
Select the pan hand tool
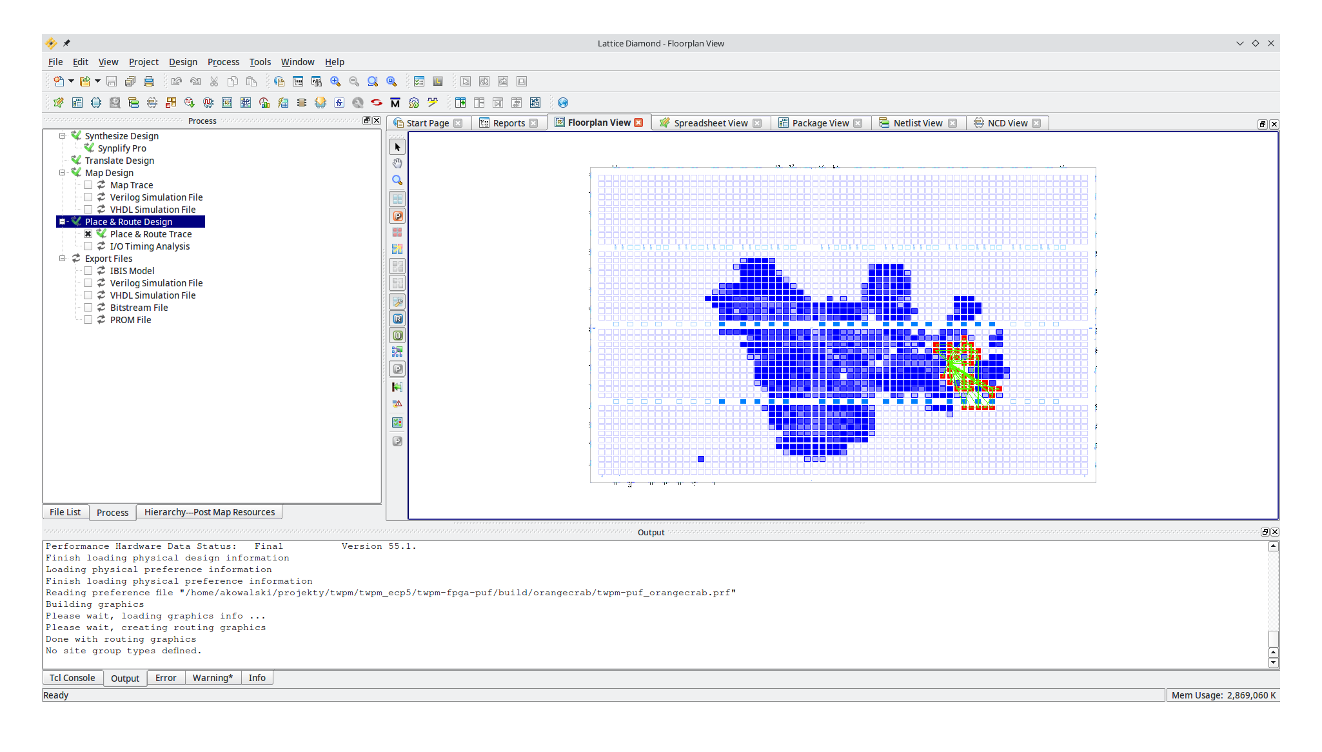397,163
